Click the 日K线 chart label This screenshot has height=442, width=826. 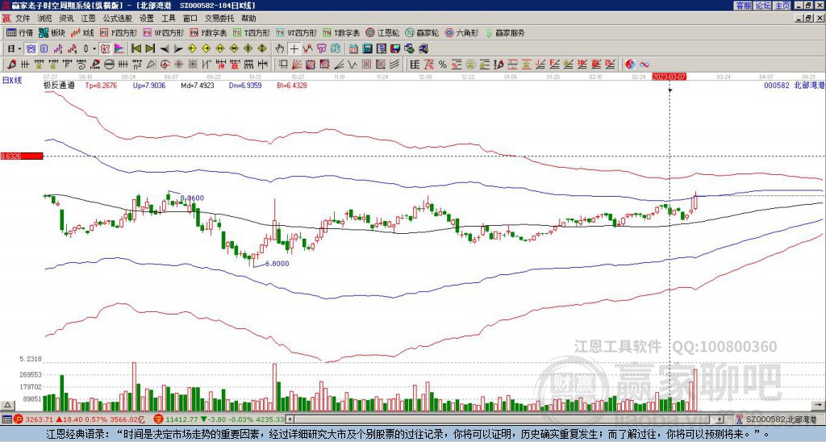(x=11, y=81)
